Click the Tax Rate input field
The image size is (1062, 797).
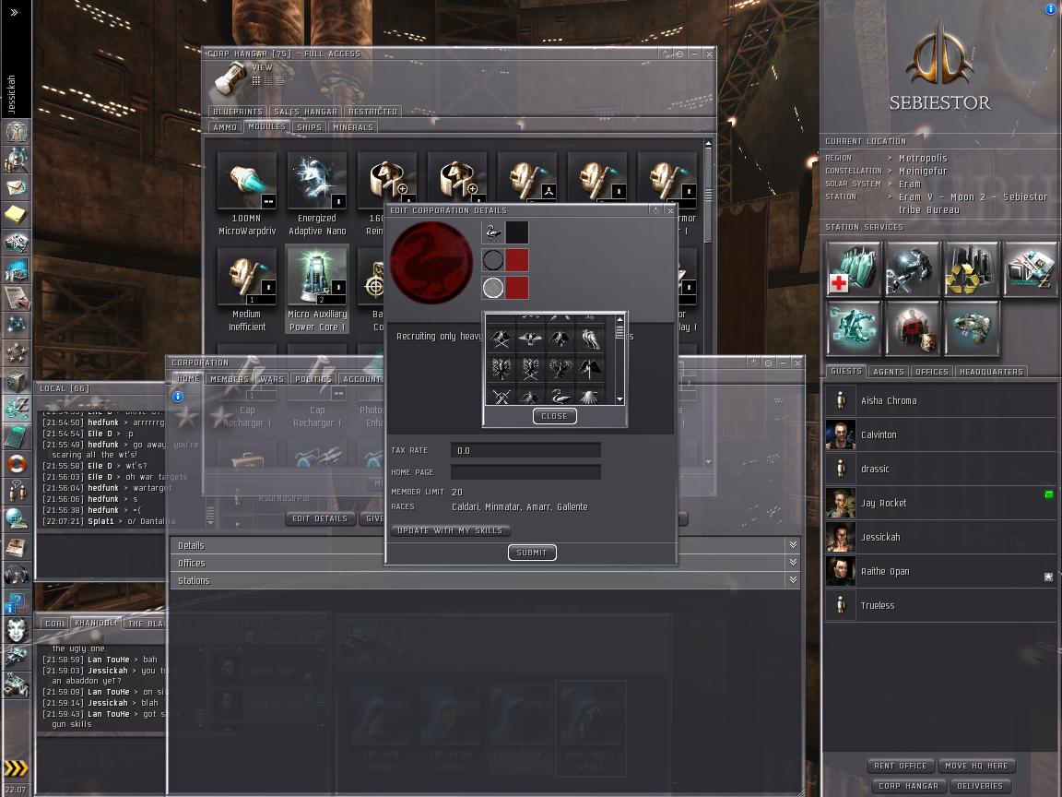(525, 450)
